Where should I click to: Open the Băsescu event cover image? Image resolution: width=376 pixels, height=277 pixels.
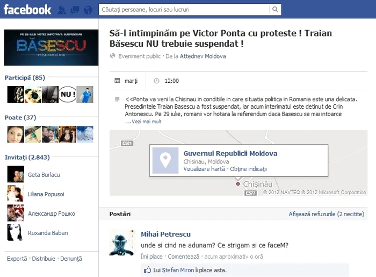click(52, 47)
